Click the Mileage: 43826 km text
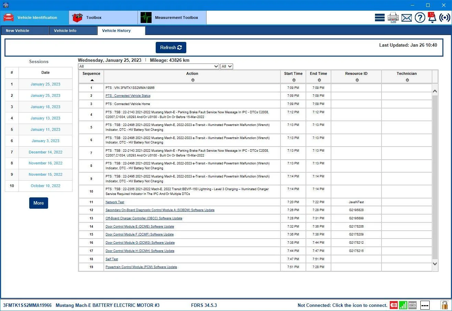452x311 pixels. click(169, 60)
